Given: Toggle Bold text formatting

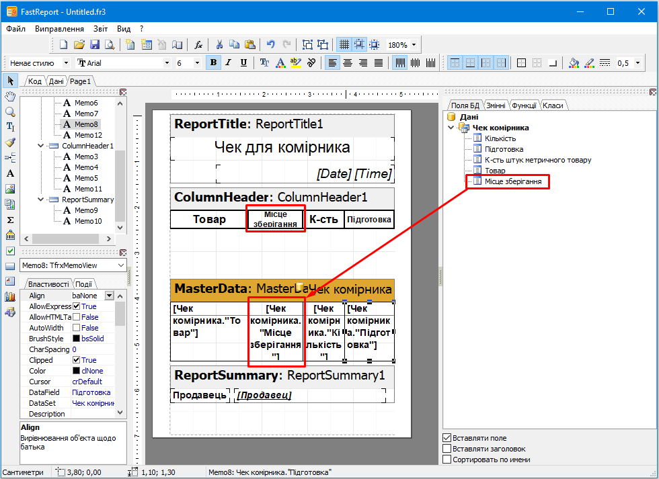Looking at the screenshot, I should click(213, 62).
